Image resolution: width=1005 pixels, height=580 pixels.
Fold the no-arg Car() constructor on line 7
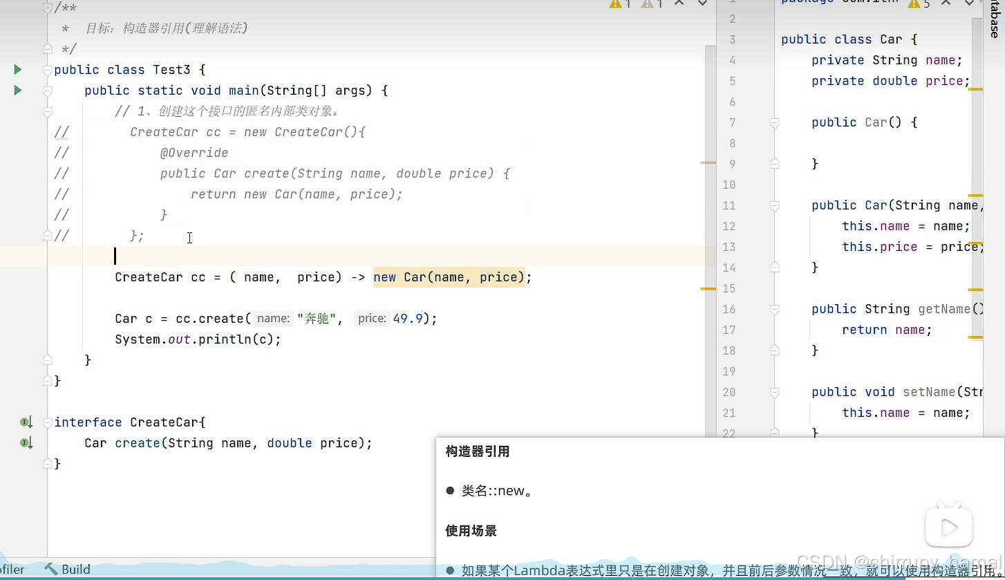pos(774,122)
